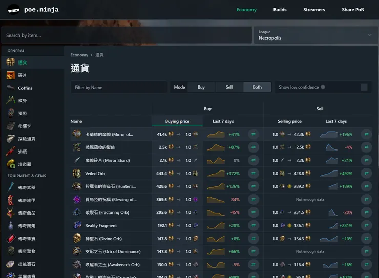Click the Reality Fragment item icon
The height and width of the screenshot is (278, 379).
click(x=77, y=225)
